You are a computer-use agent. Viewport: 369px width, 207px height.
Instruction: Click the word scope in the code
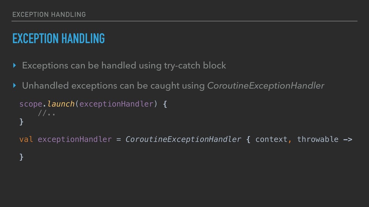click(x=31, y=104)
